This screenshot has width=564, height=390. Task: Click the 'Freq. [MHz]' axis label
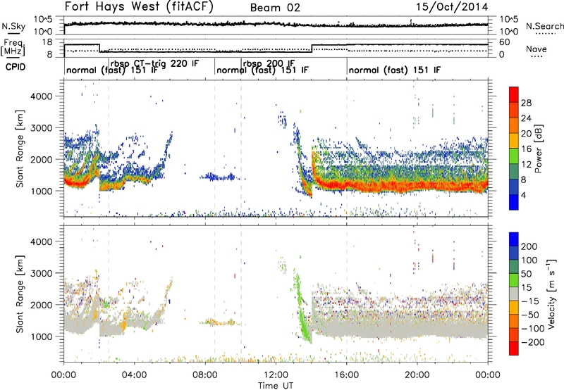pos(13,48)
